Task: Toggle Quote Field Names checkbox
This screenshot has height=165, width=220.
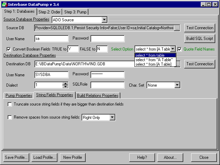Action: coord(179,49)
